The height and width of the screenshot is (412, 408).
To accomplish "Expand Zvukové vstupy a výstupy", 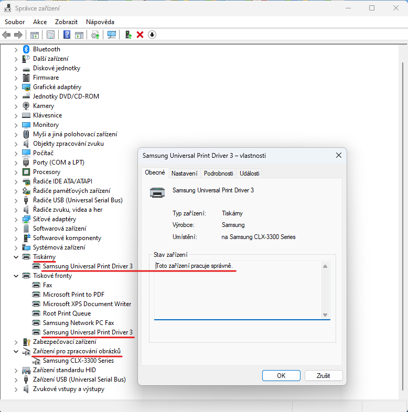I will tap(16, 389).
